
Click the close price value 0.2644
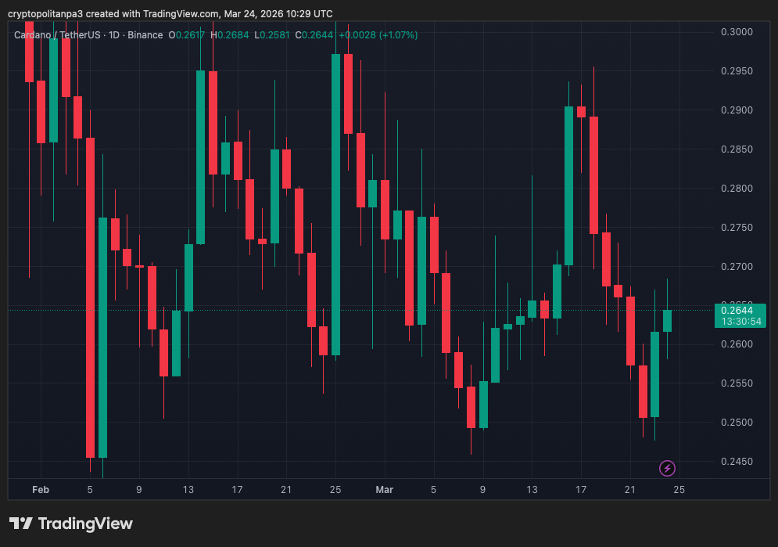click(315, 35)
